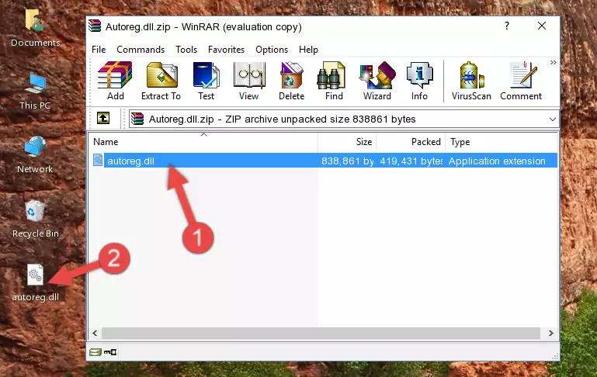Screen dimensions: 597x377
Task: Click the question mark help button
Action: click(x=506, y=26)
